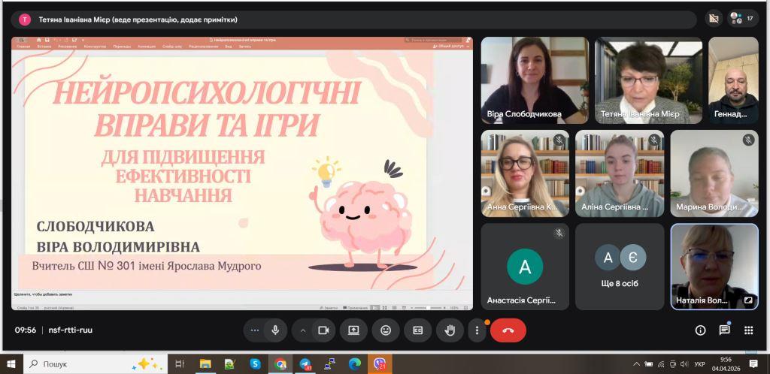Select Наталія Вол... self-view tile

(714, 267)
